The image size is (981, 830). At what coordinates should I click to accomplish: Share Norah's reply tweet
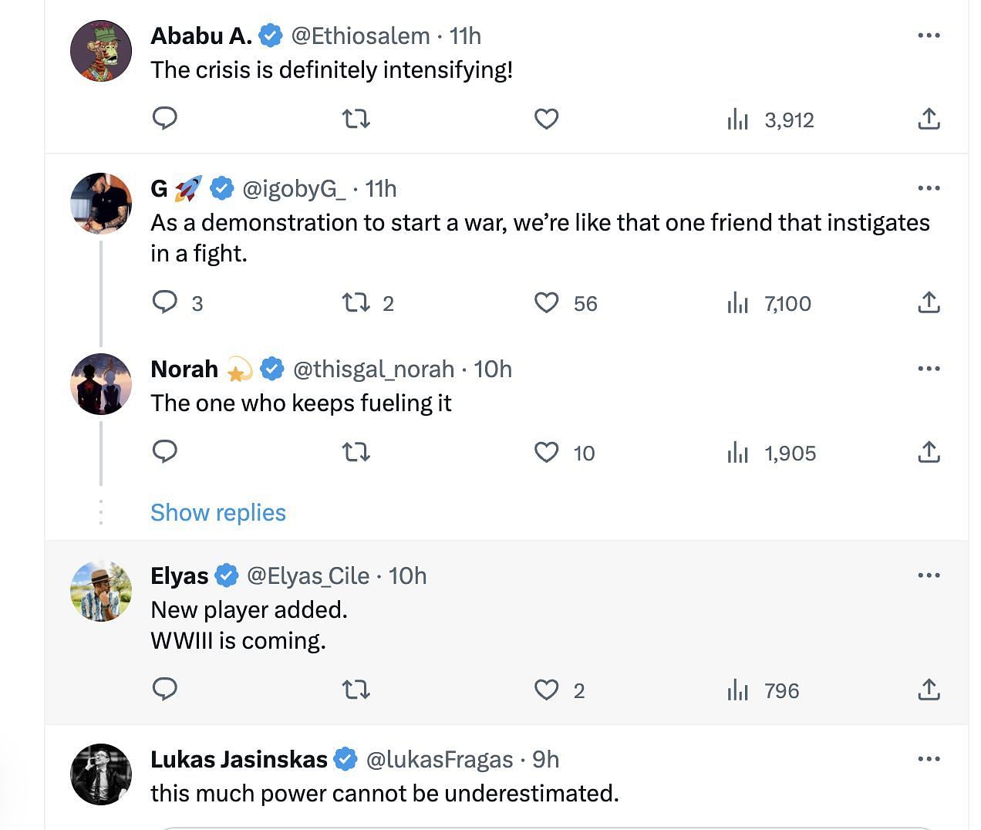[929, 452]
